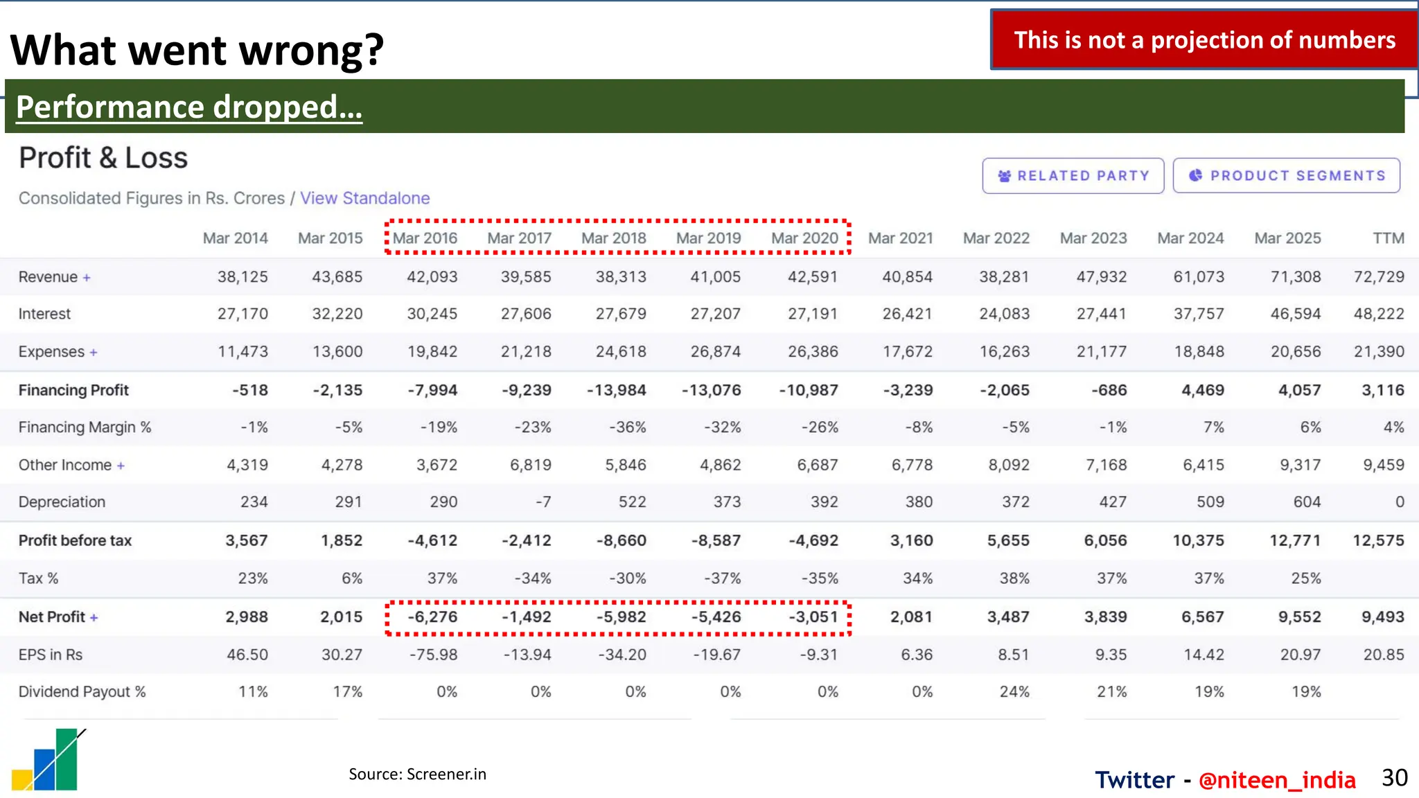Screen dimensions: 1419x798
Task: Click the Depreciation value -7
Action: pos(543,502)
